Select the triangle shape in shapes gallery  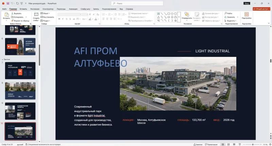pyautogui.click(x=158, y=17)
